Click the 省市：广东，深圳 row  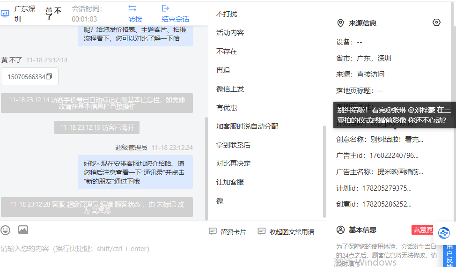363,59
